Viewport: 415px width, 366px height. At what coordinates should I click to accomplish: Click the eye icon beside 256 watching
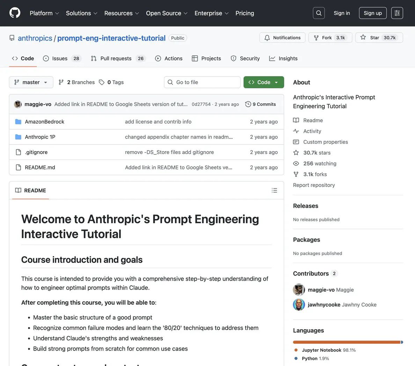[296, 163]
